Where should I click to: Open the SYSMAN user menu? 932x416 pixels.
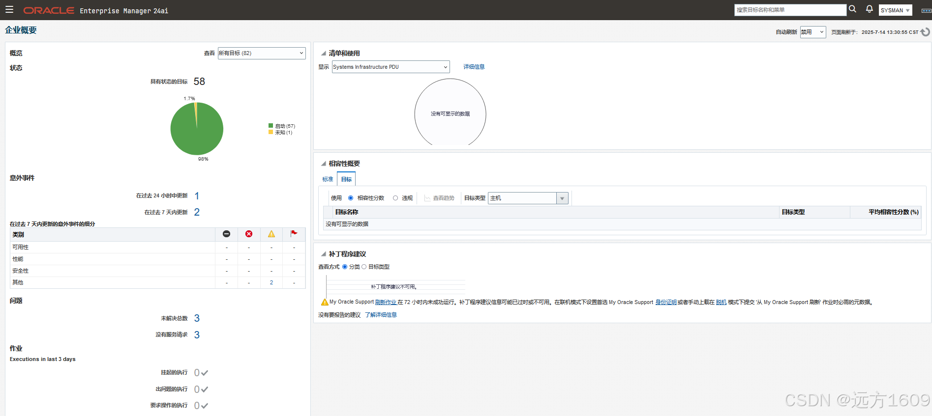[x=895, y=10]
